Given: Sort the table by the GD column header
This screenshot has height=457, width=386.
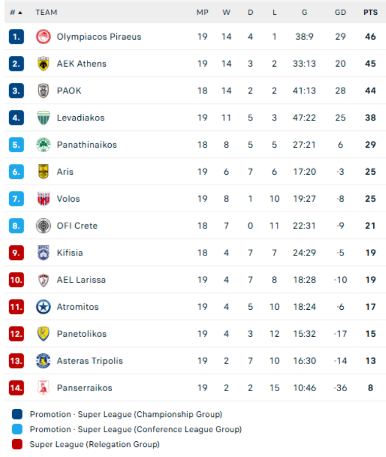Looking at the screenshot, I should (x=340, y=12).
